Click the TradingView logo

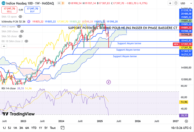[18, 114]
